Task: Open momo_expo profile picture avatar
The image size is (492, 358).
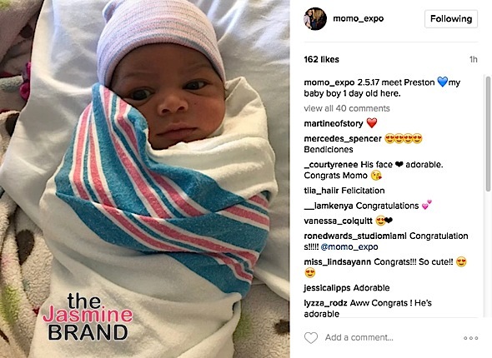Action: coord(315,19)
